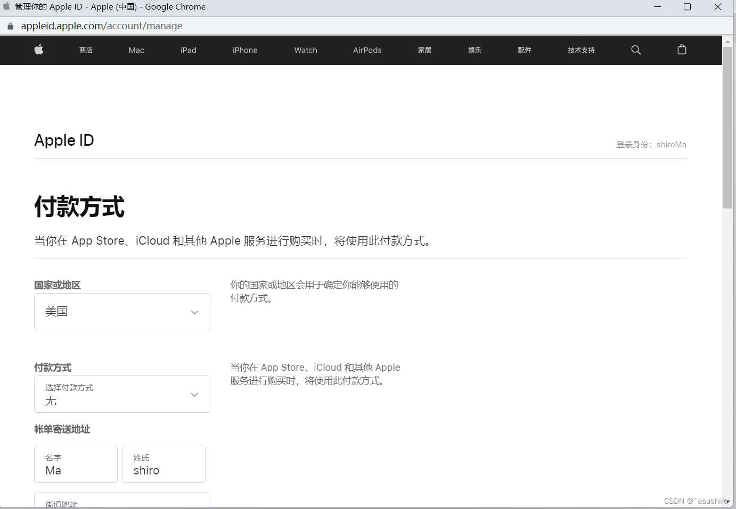The height and width of the screenshot is (509, 736).
Task: Open iPhone navigation item
Action: click(x=245, y=50)
